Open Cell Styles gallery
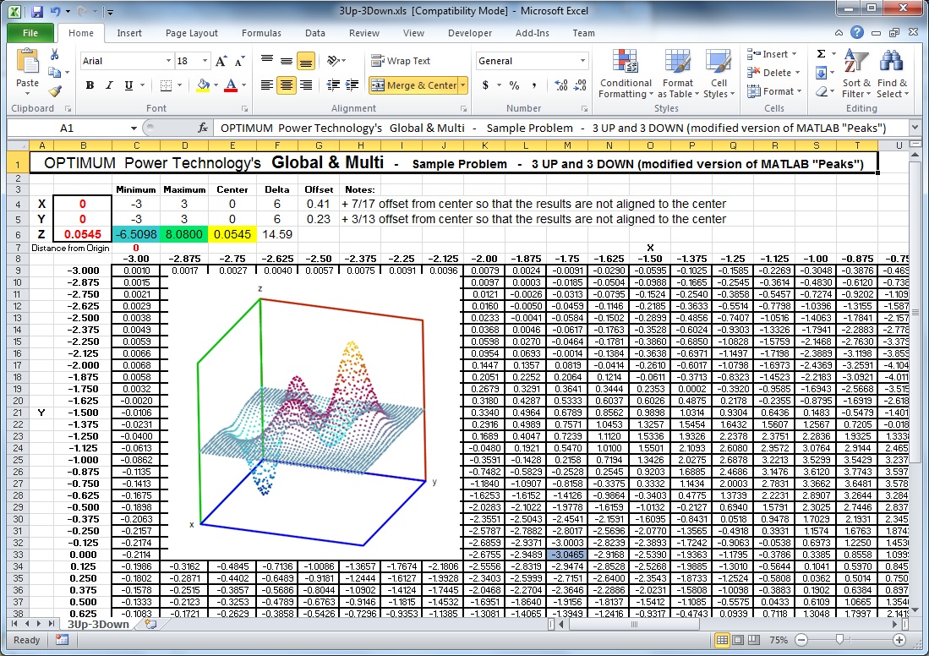Viewport: 929px width, 656px height. pyautogui.click(x=719, y=74)
